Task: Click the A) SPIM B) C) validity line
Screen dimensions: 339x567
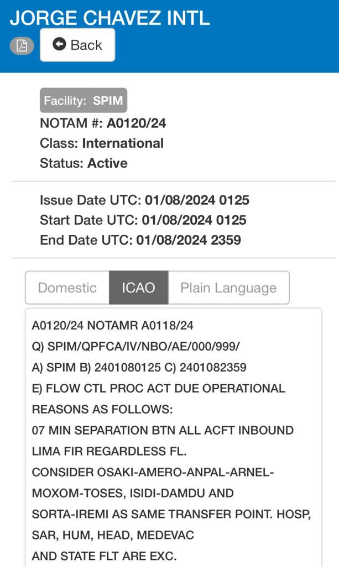Action: pos(139,367)
